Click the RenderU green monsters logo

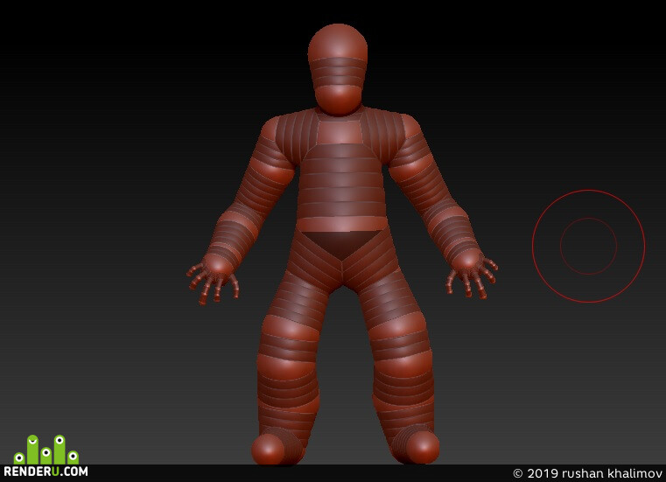(46, 450)
